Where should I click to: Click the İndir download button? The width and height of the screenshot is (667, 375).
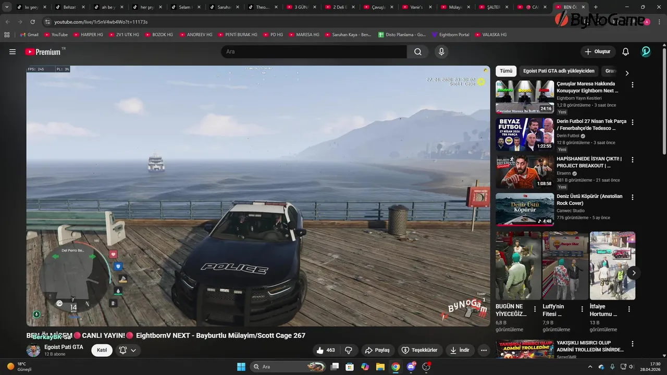pyautogui.click(x=460, y=350)
